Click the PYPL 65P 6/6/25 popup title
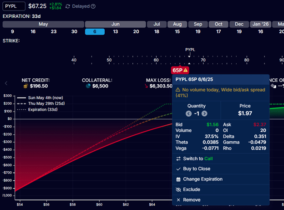284x210 pixels. tap(194, 79)
